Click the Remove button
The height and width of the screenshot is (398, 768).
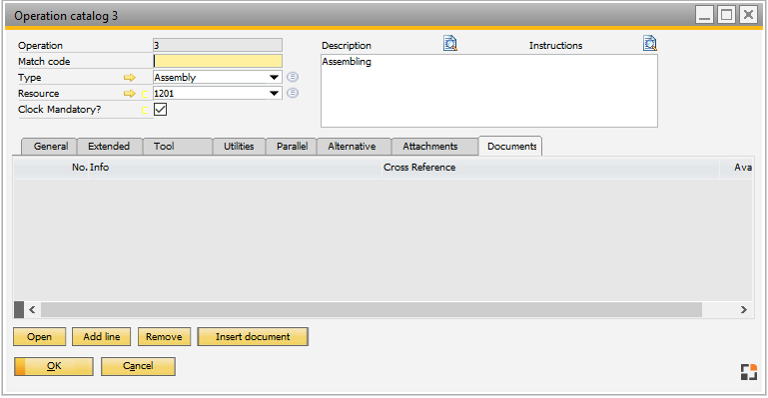click(x=164, y=337)
